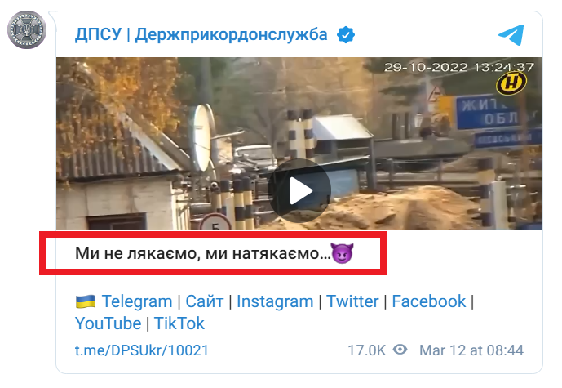Image resolution: width=562 pixels, height=388 pixels.
Task: Click the blue verified badge
Action: (346, 35)
